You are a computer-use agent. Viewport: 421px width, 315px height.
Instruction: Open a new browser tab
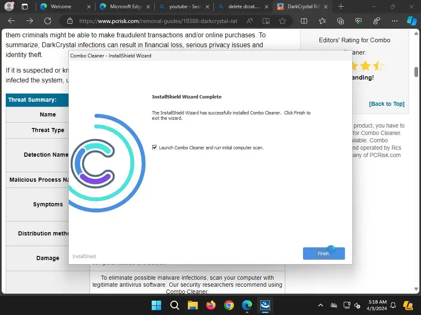[341, 7]
